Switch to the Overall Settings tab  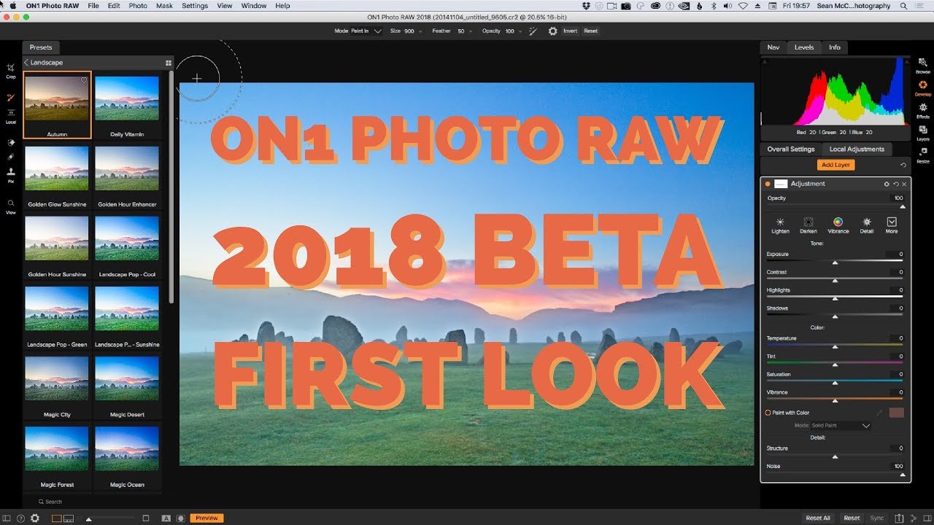pyautogui.click(x=791, y=149)
